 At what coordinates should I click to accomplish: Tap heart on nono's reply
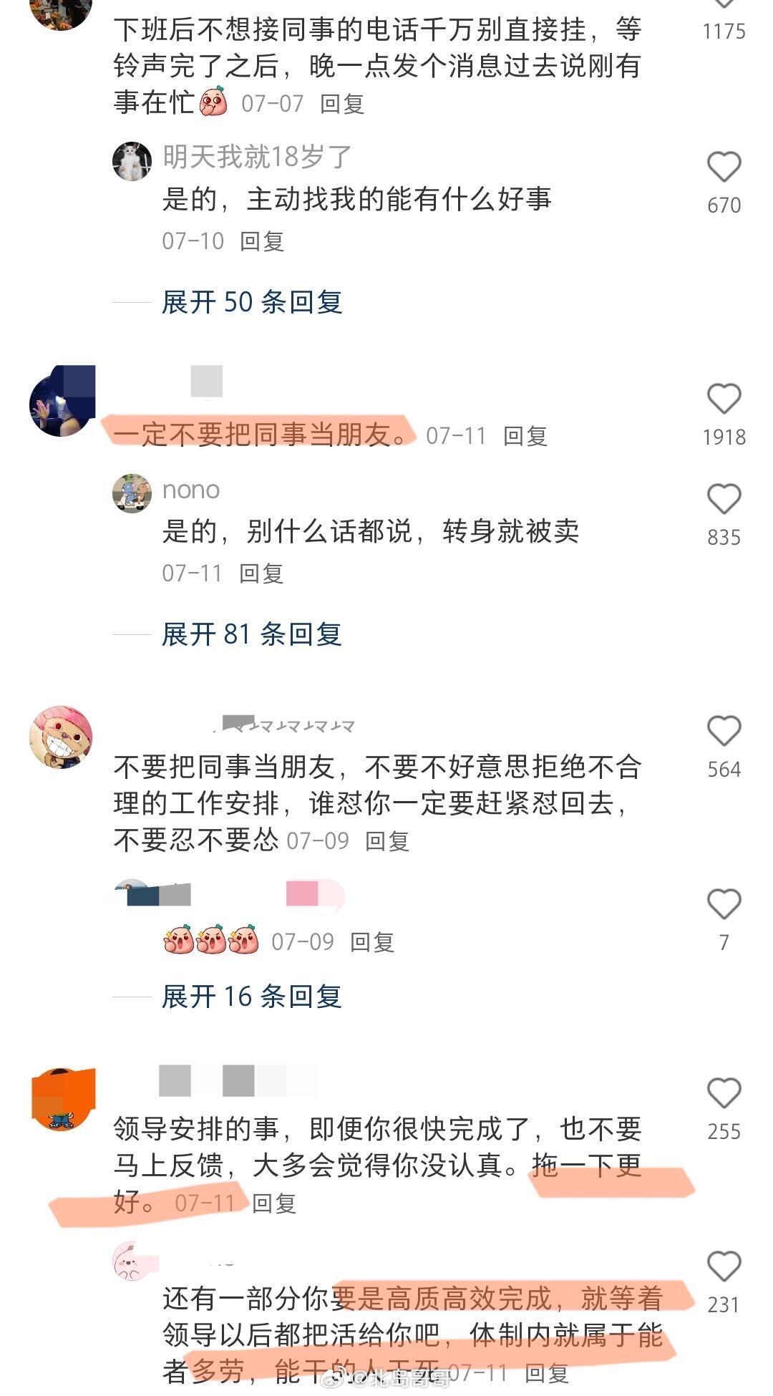(x=724, y=499)
